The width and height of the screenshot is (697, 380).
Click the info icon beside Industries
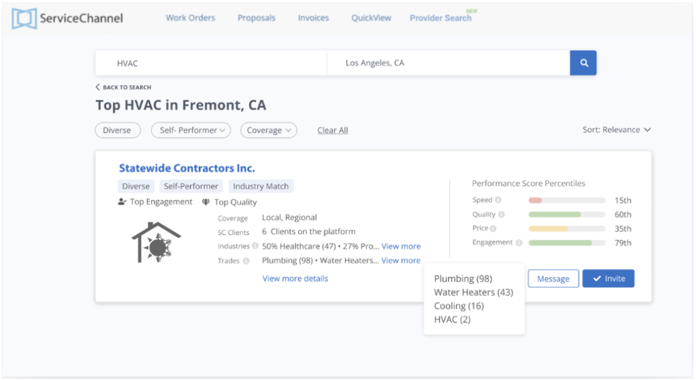[x=255, y=247]
